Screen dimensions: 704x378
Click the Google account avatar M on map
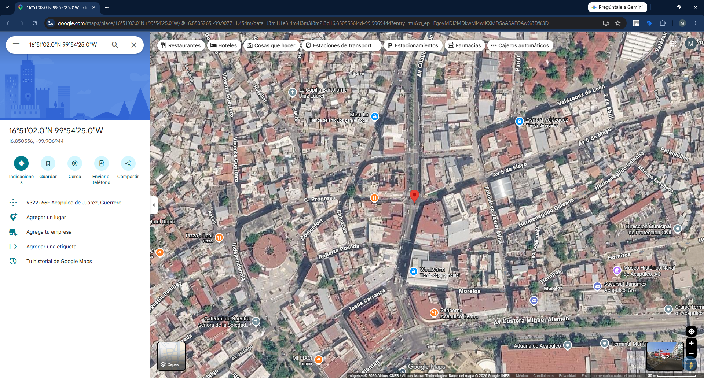point(691,44)
